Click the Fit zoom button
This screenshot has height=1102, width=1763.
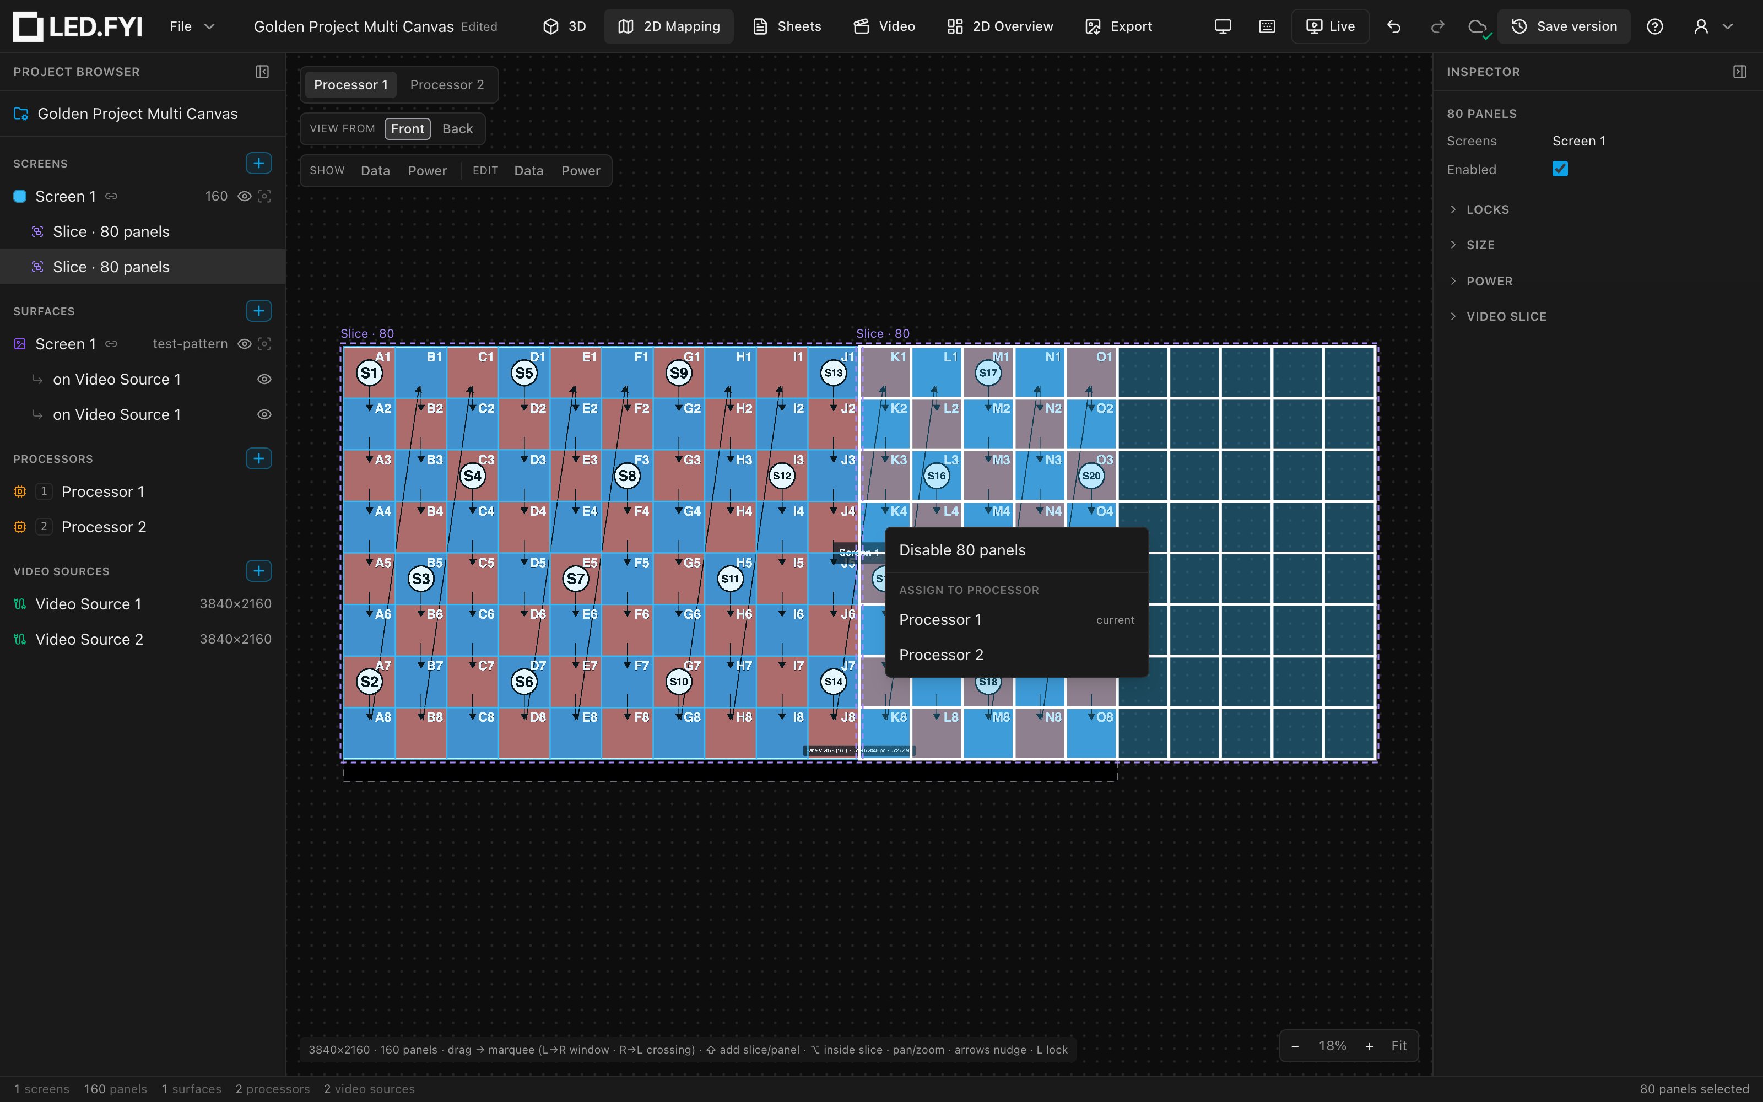pos(1399,1046)
